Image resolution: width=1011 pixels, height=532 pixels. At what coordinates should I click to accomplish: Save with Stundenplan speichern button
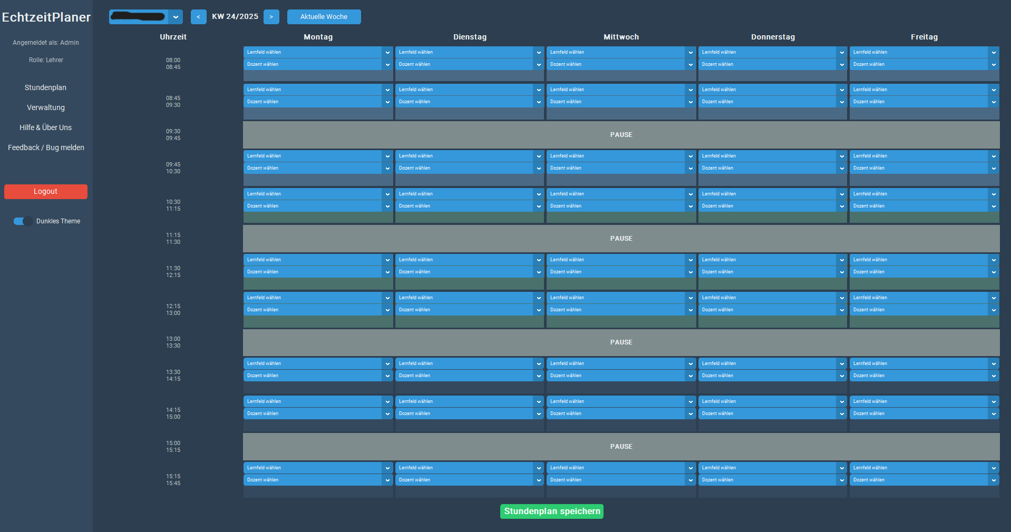point(551,511)
